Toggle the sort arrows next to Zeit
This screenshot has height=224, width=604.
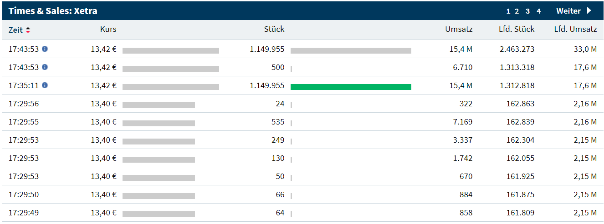(28, 30)
